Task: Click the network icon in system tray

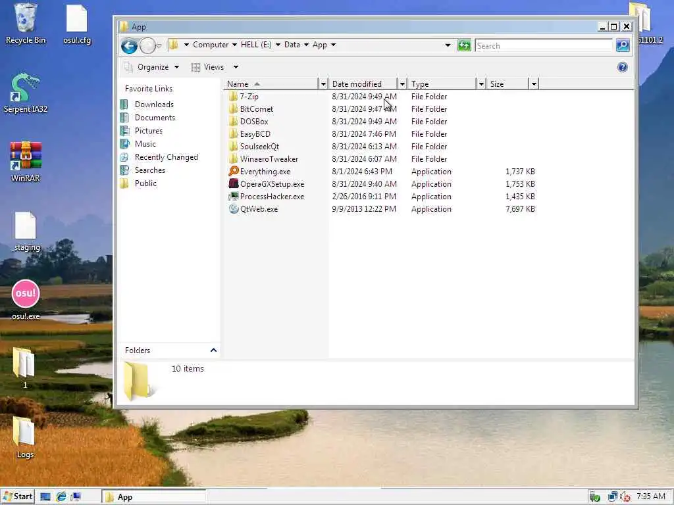Action: (613, 497)
